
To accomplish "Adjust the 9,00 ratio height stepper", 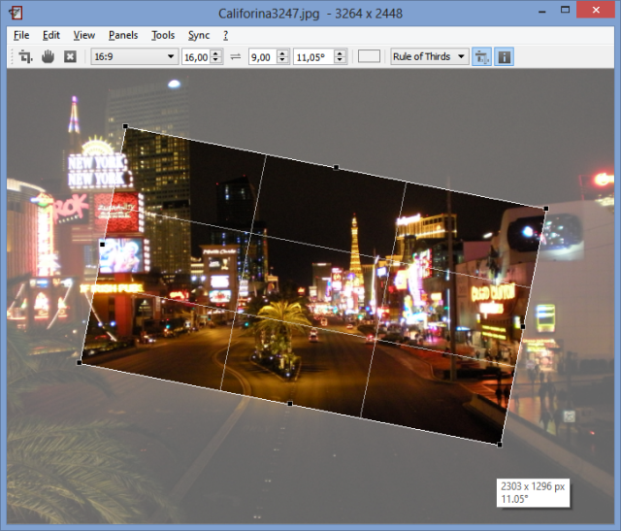I will (x=282, y=56).
